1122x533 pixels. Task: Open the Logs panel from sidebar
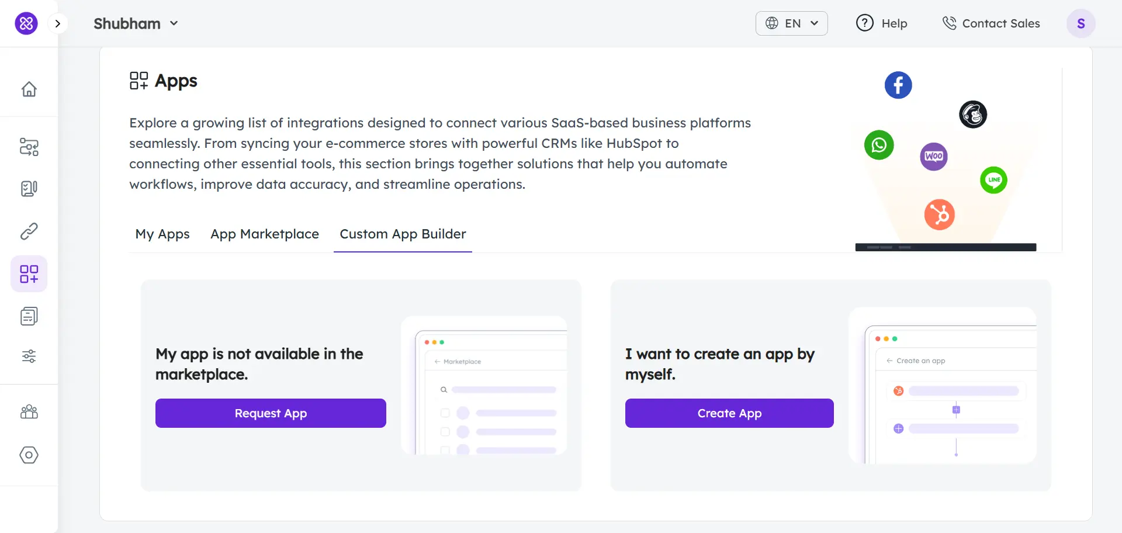tap(29, 316)
